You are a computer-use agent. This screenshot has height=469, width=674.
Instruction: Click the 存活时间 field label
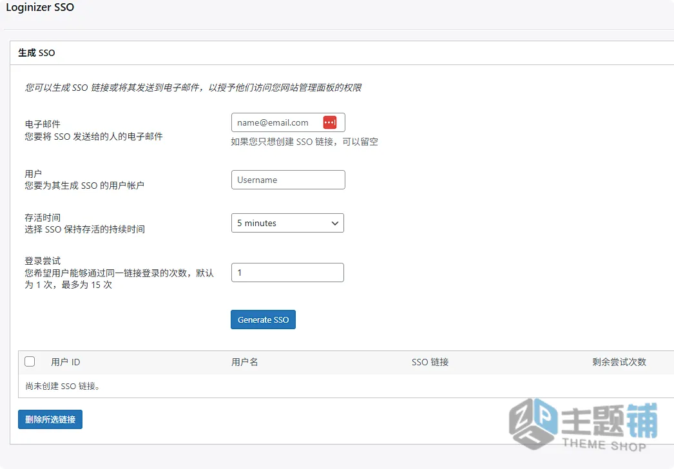point(43,218)
